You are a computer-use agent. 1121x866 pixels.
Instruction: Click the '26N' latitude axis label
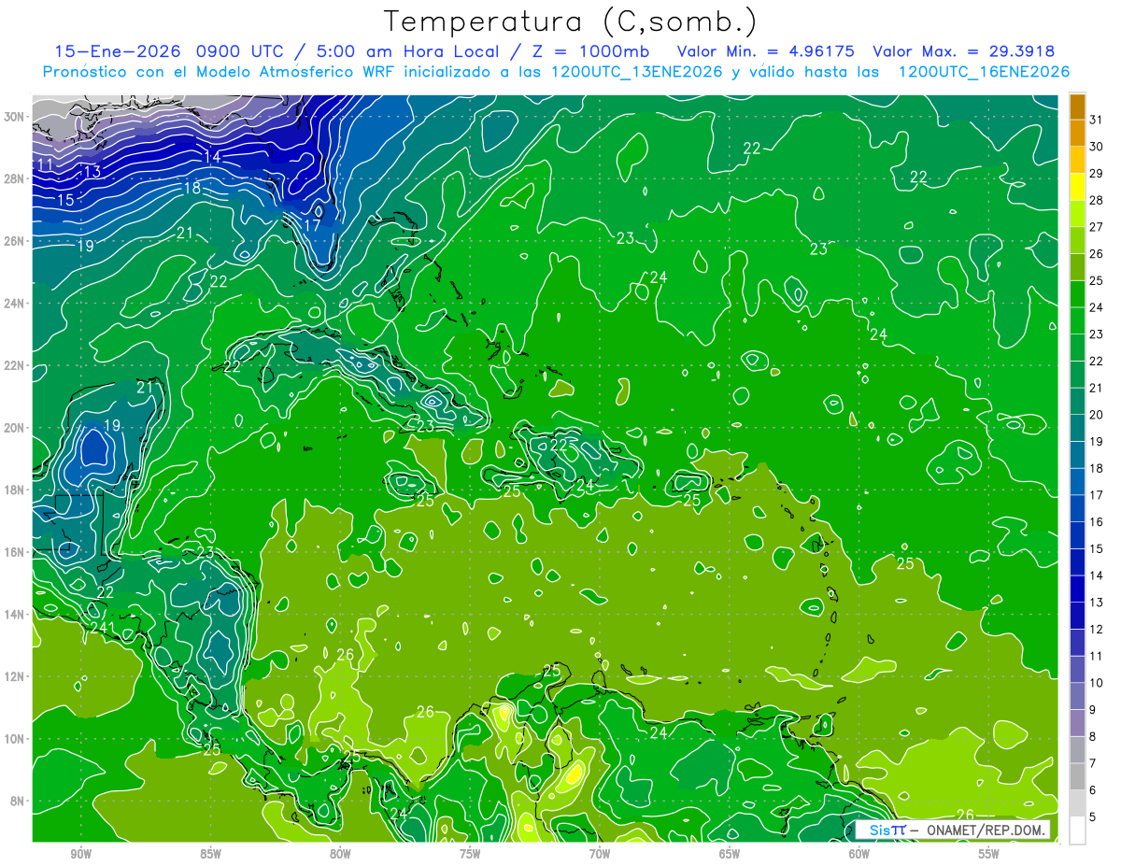[15, 241]
